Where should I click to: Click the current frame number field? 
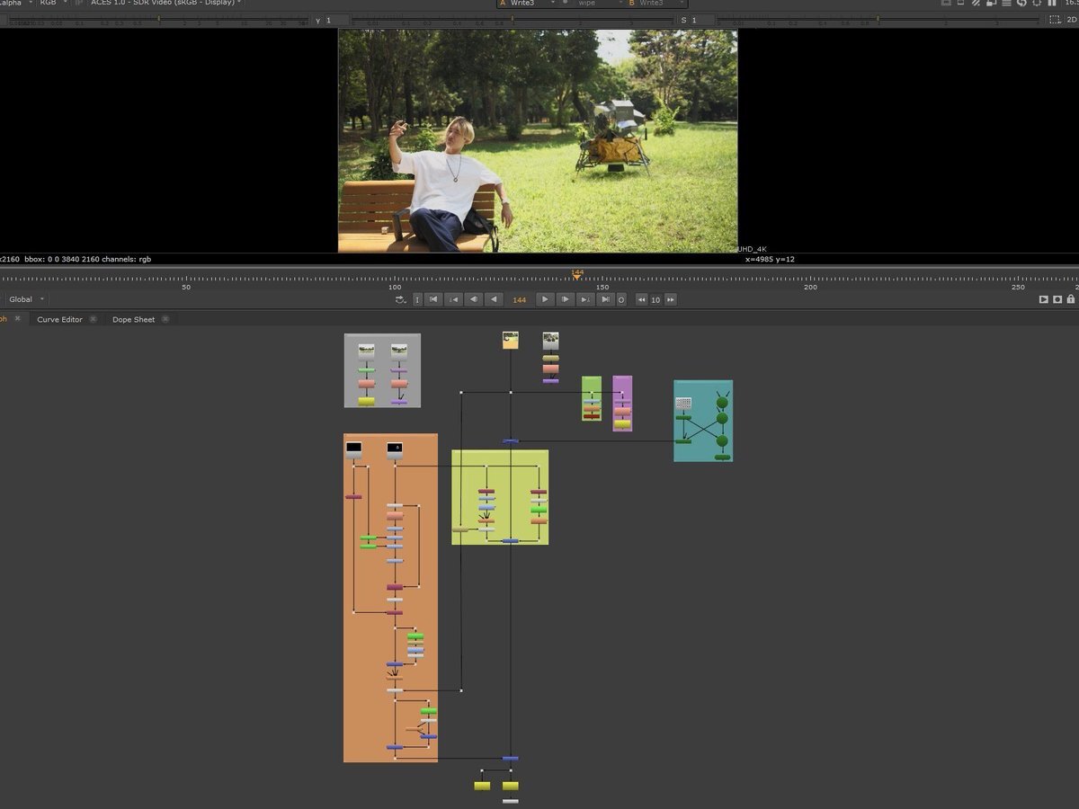[x=520, y=299]
